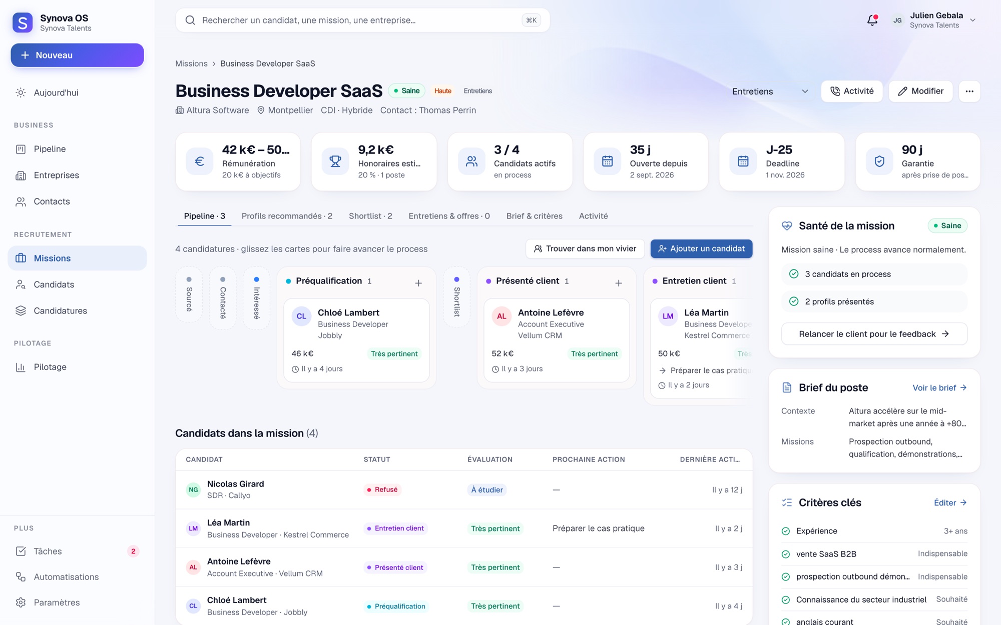Open Nicolas Girard's table row
The width and height of the screenshot is (1001, 625).
click(x=464, y=489)
